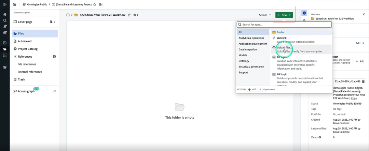Select the All category
The width and height of the screenshot is (369, 151).
(253, 32)
